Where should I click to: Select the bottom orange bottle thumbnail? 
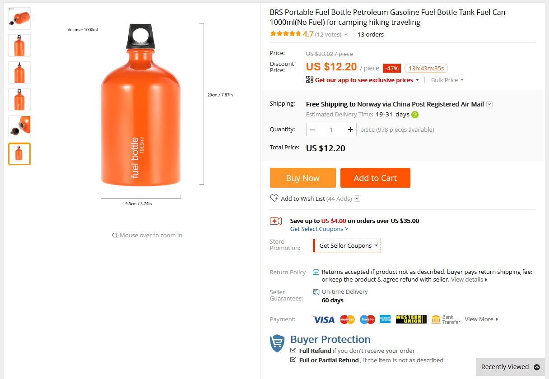coord(19,153)
